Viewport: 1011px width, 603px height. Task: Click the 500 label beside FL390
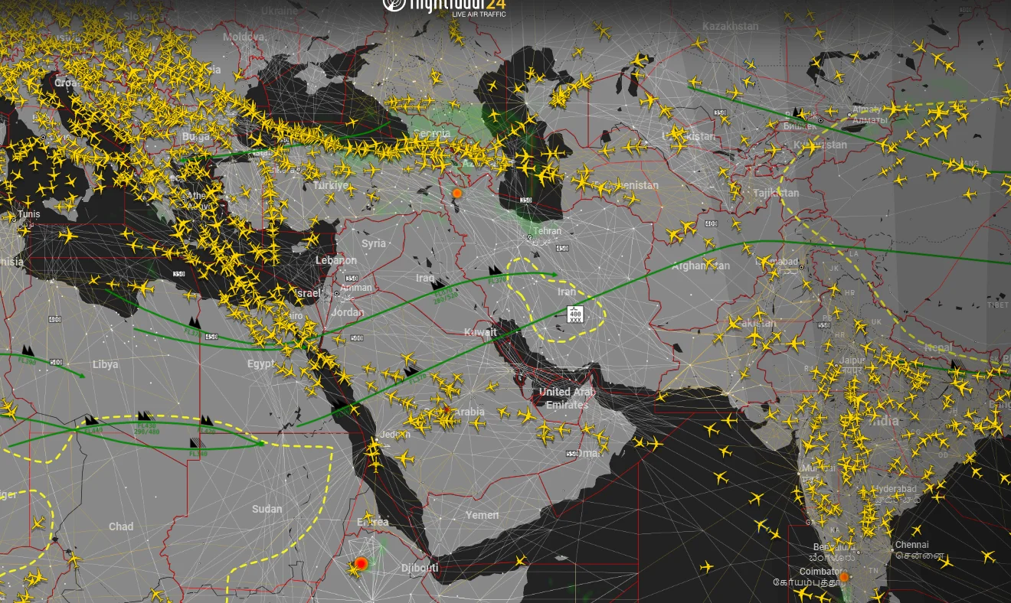click(x=55, y=361)
